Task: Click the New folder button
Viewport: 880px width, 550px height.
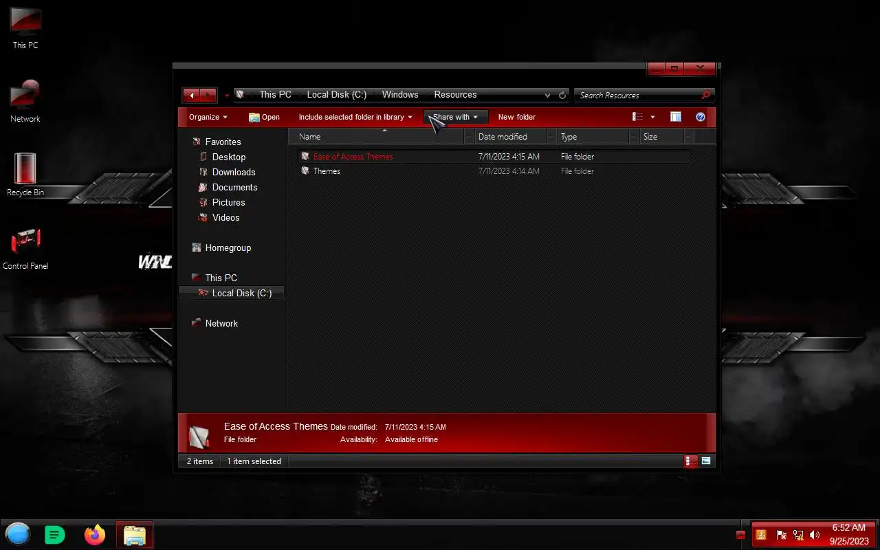Action: (x=516, y=117)
